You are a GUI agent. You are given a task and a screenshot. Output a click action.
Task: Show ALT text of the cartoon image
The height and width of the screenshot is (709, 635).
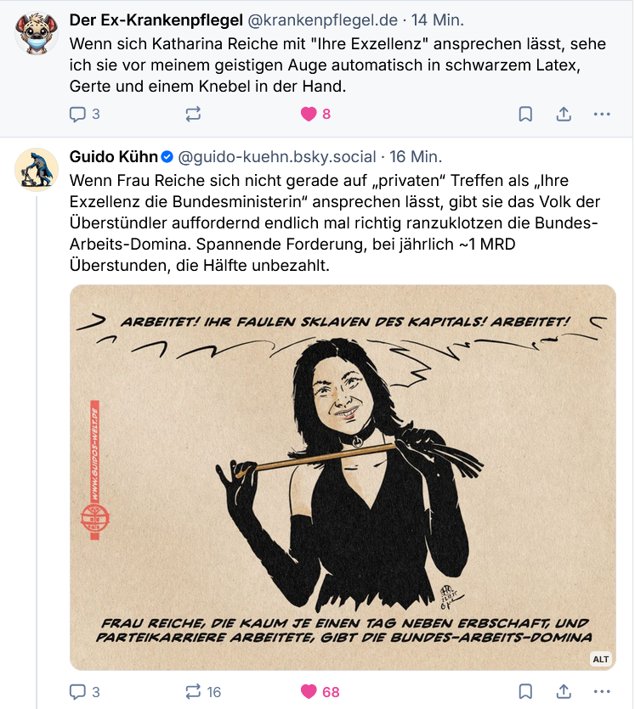[x=601, y=659]
